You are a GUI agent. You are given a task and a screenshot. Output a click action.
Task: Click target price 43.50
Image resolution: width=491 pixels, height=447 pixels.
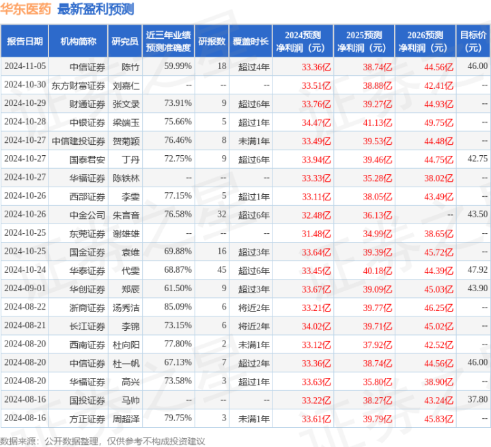pyautogui.click(x=477, y=214)
